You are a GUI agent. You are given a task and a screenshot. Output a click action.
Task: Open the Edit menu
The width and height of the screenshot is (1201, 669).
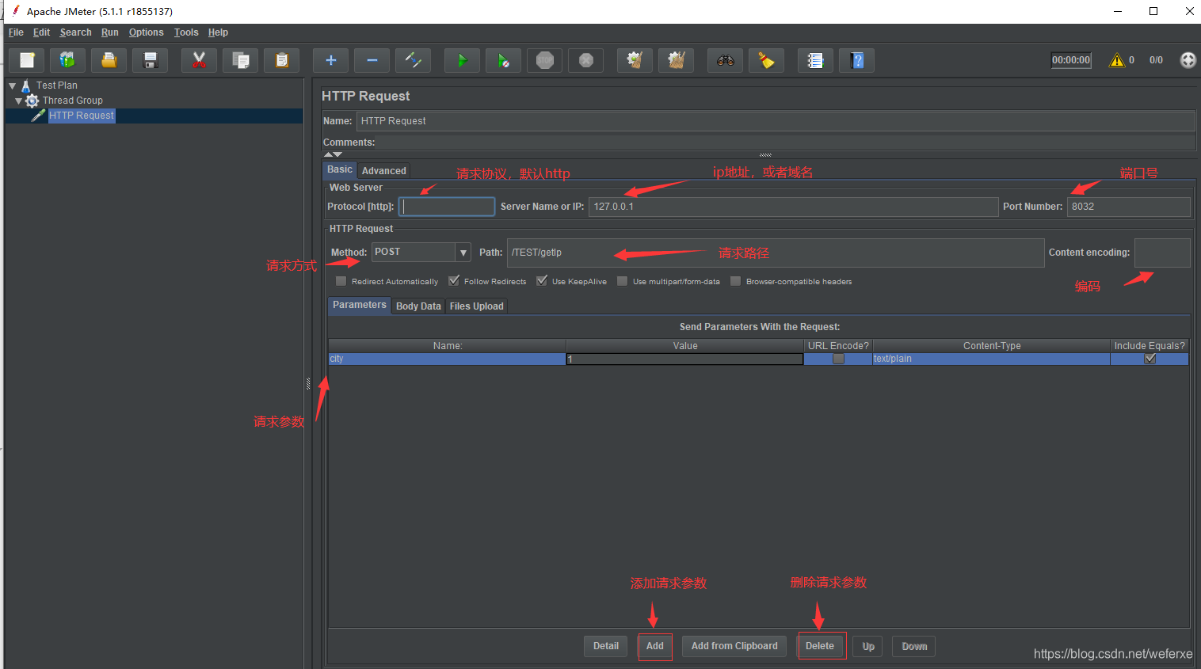(41, 32)
